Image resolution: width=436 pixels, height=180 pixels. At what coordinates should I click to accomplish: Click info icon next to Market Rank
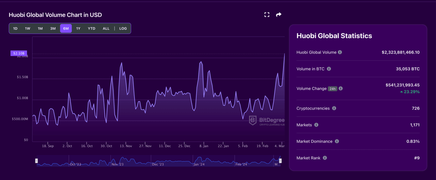click(325, 158)
